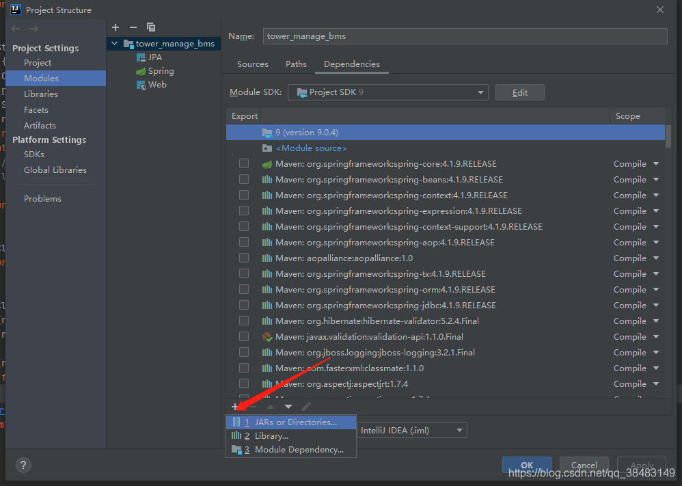Check export for spring-beans dependency
Image resolution: width=682 pixels, height=486 pixels.
click(x=244, y=179)
